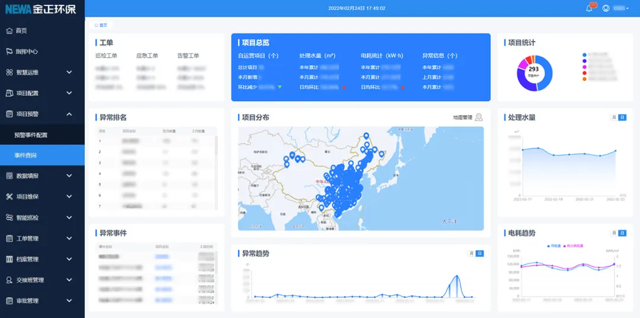Click the 地图管理 map pin icon

[x=479, y=117]
